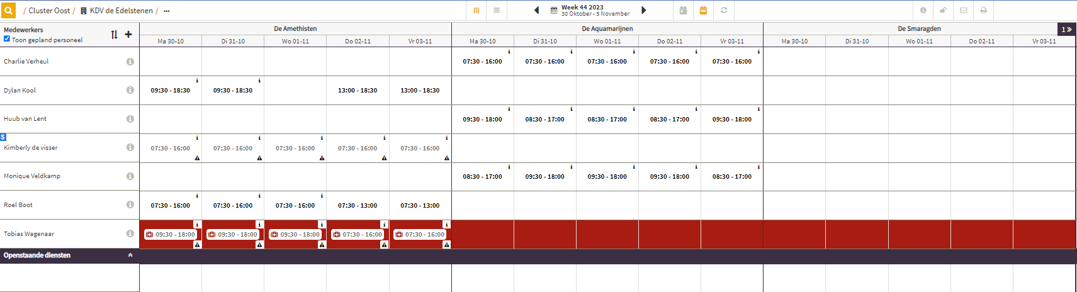Select the orange calendar view icon

(703, 11)
